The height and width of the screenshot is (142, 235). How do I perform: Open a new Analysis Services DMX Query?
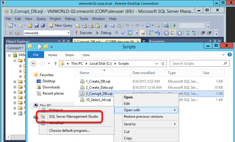tap(91, 25)
